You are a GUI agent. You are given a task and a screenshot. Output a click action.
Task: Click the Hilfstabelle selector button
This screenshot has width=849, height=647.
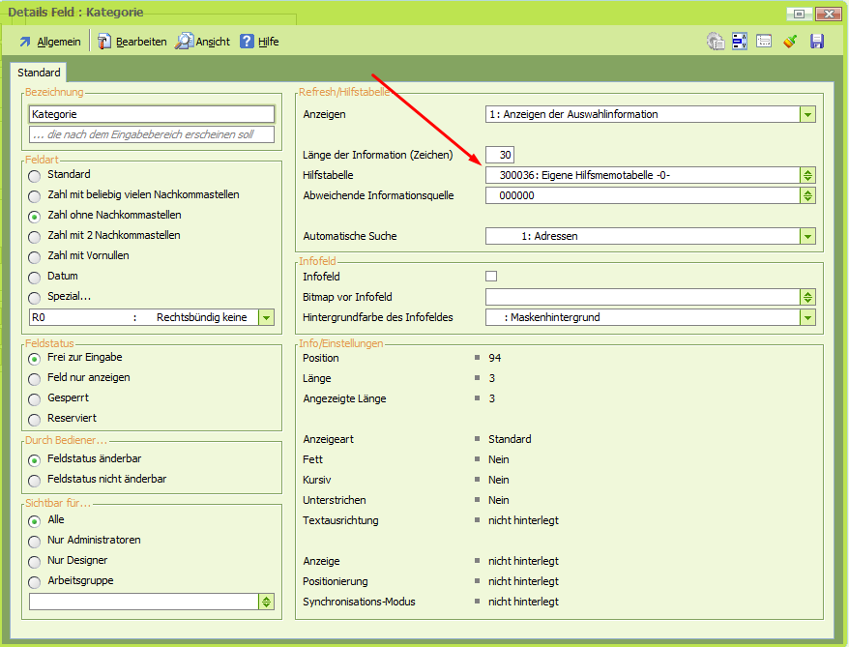(806, 175)
